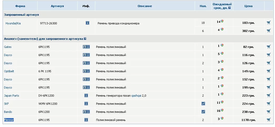Click the delivery chart icon on the Gates row
This screenshot has height=127, width=275.
[222, 45]
